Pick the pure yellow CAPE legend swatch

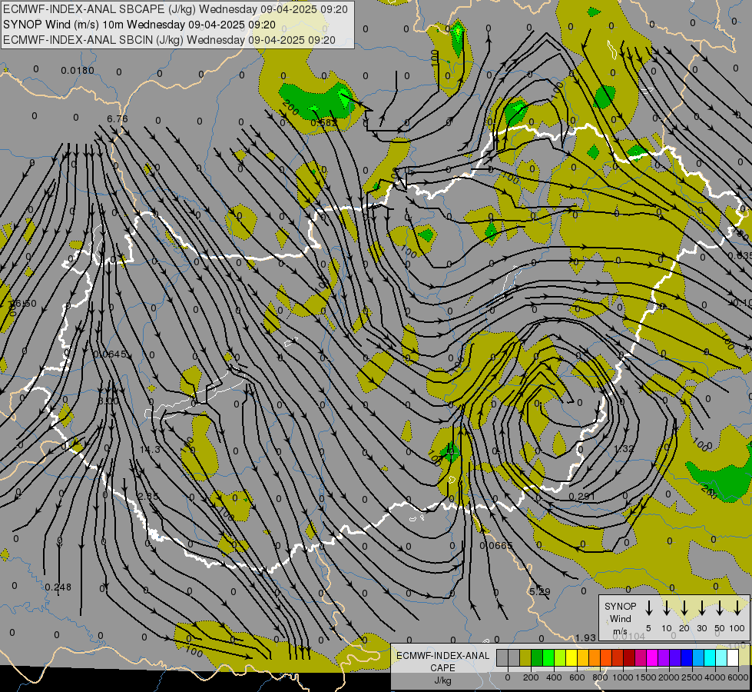pos(571,657)
